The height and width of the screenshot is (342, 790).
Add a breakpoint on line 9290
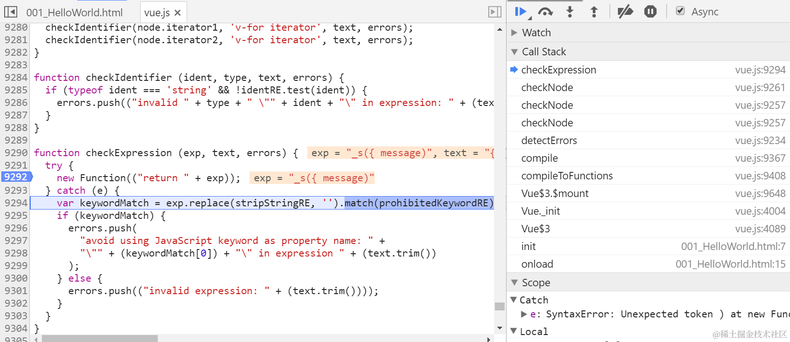[16, 153]
